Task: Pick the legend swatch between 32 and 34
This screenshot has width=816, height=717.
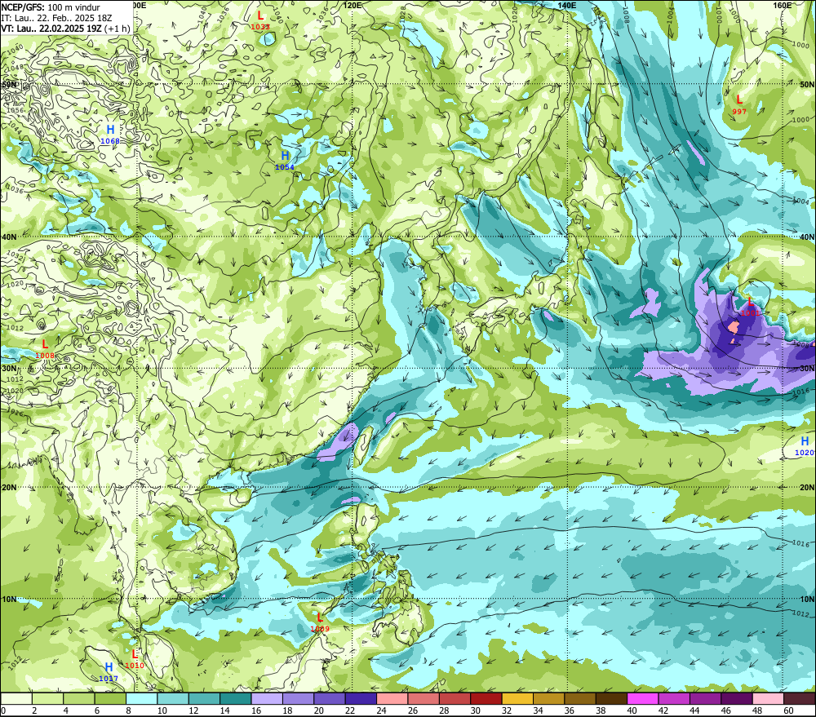Action: pos(517,698)
